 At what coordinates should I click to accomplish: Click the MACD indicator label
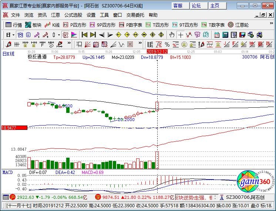7,172
